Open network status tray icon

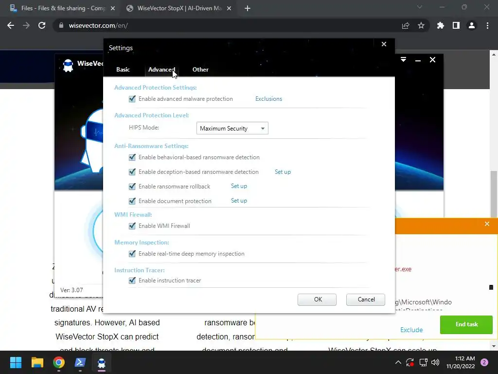[x=423, y=362]
